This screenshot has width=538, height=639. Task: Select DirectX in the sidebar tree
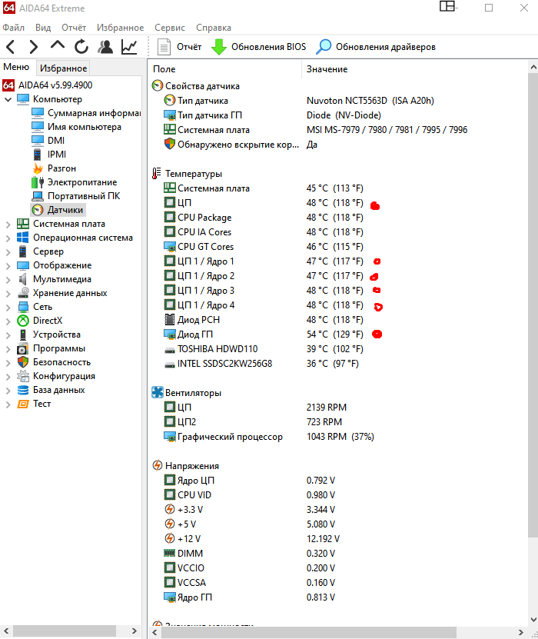(x=47, y=321)
